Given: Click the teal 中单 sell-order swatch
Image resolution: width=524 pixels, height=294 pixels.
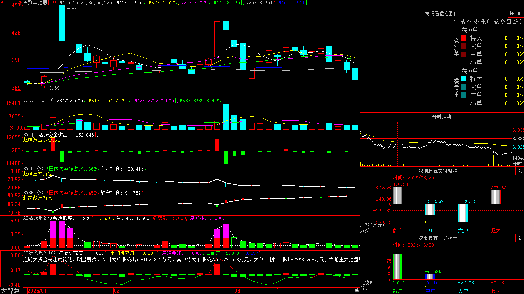Looking at the screenshot, I should coord(464,95).
